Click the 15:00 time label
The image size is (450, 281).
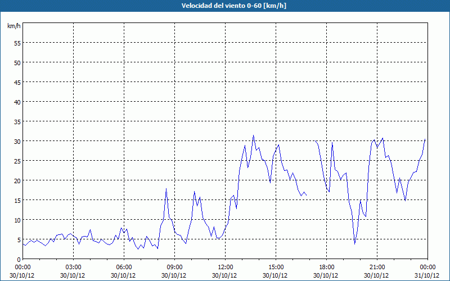coord(276,268)
